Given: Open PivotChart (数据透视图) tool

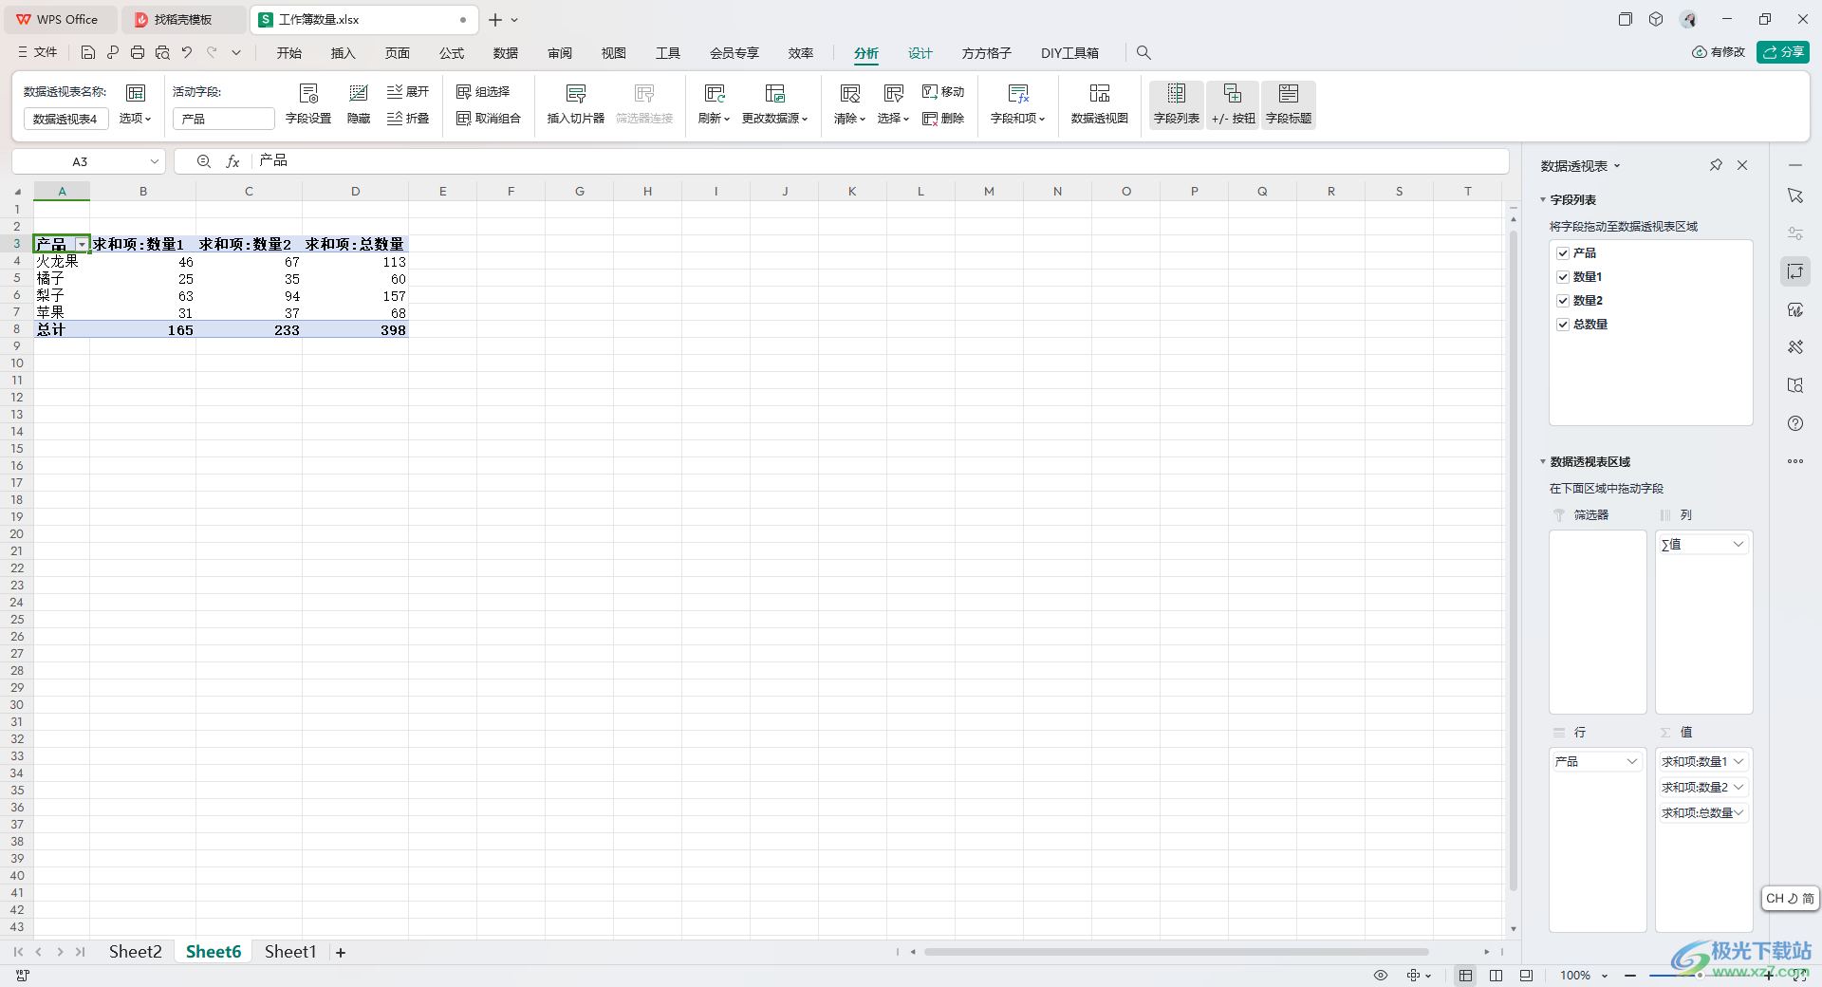Looking at the screenshot, I should (x=1100, y=103).
